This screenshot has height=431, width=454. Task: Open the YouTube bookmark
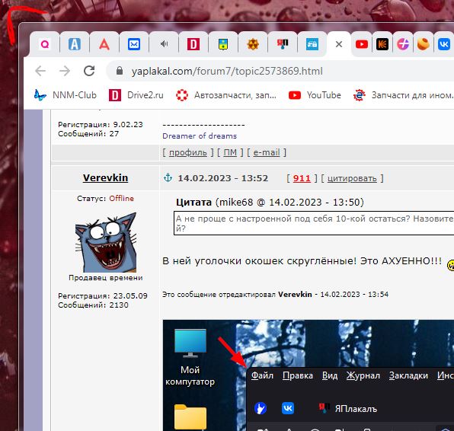[315, 95]
